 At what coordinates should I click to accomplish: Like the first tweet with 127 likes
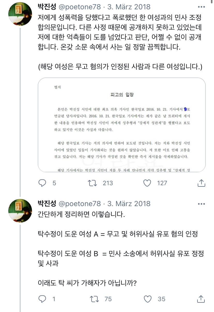(147, 183)
